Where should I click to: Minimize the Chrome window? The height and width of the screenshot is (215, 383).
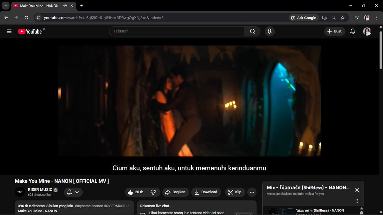(350, 6)
